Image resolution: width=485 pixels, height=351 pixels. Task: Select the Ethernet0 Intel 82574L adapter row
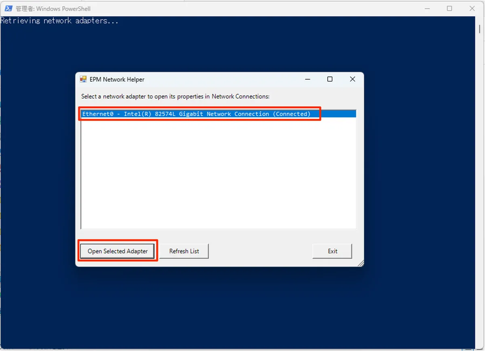click(x=219, y=114)
